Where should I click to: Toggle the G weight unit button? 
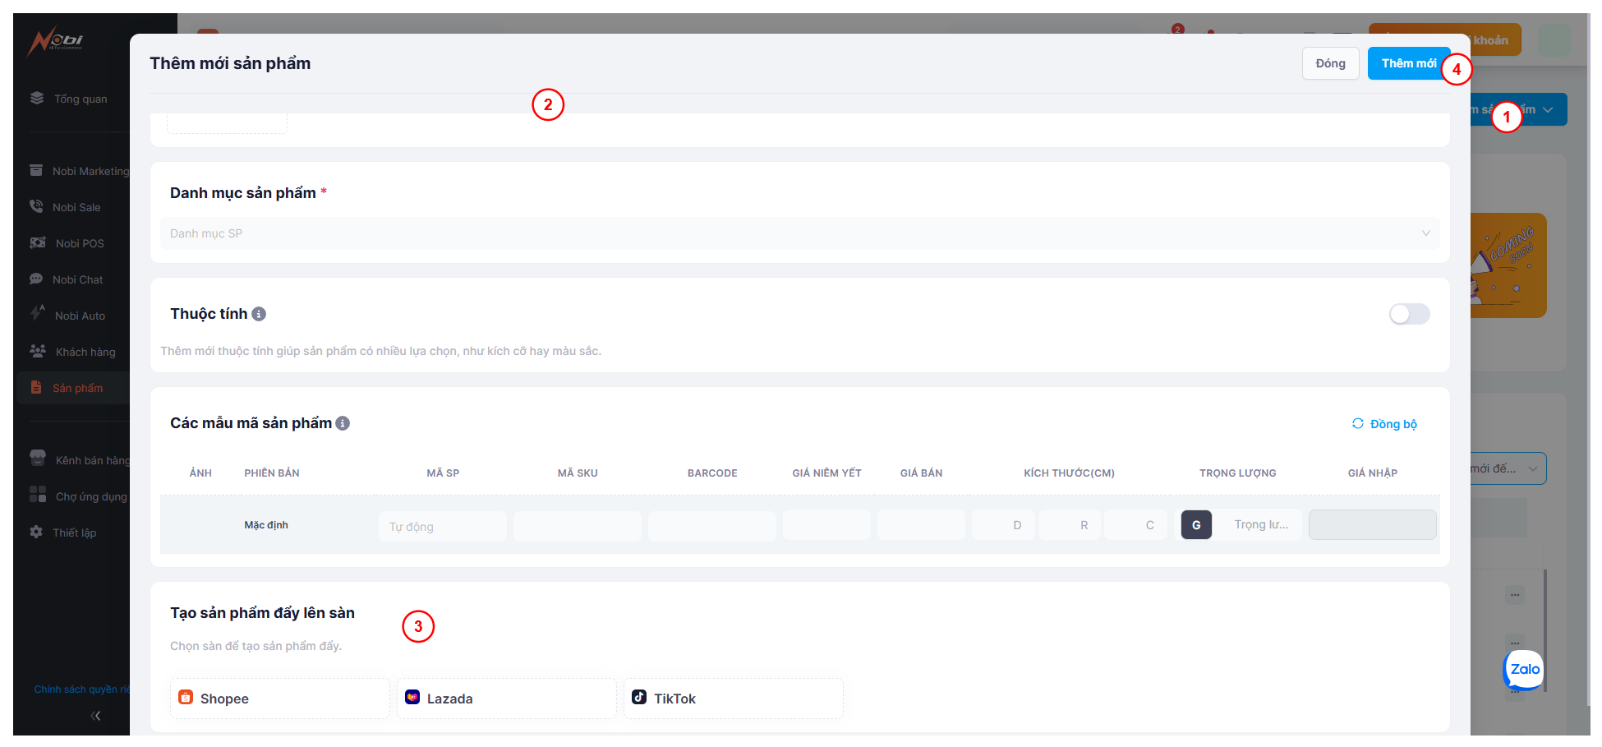tap(1196, 525)
